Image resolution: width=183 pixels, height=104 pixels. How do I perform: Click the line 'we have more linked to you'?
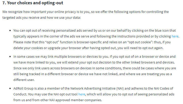pyautogui.click(x=94, y=63)
